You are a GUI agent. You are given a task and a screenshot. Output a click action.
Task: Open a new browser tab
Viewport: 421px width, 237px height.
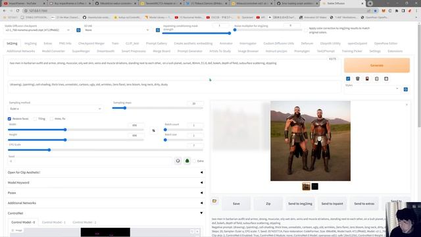pos(370,3)
